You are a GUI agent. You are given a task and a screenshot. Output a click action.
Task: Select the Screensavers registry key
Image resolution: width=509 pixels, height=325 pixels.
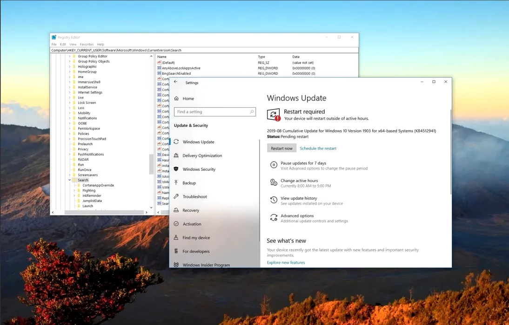pyautogui.click(x=87, y=175)
